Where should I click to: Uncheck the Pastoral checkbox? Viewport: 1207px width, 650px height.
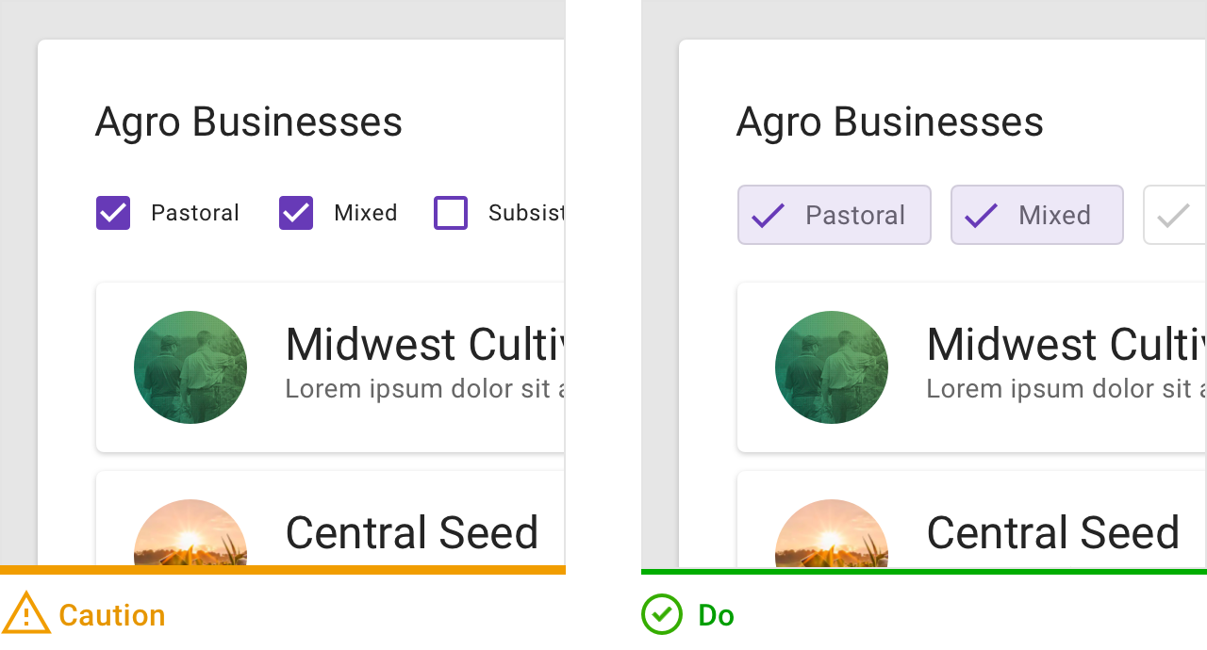(113, 213)
